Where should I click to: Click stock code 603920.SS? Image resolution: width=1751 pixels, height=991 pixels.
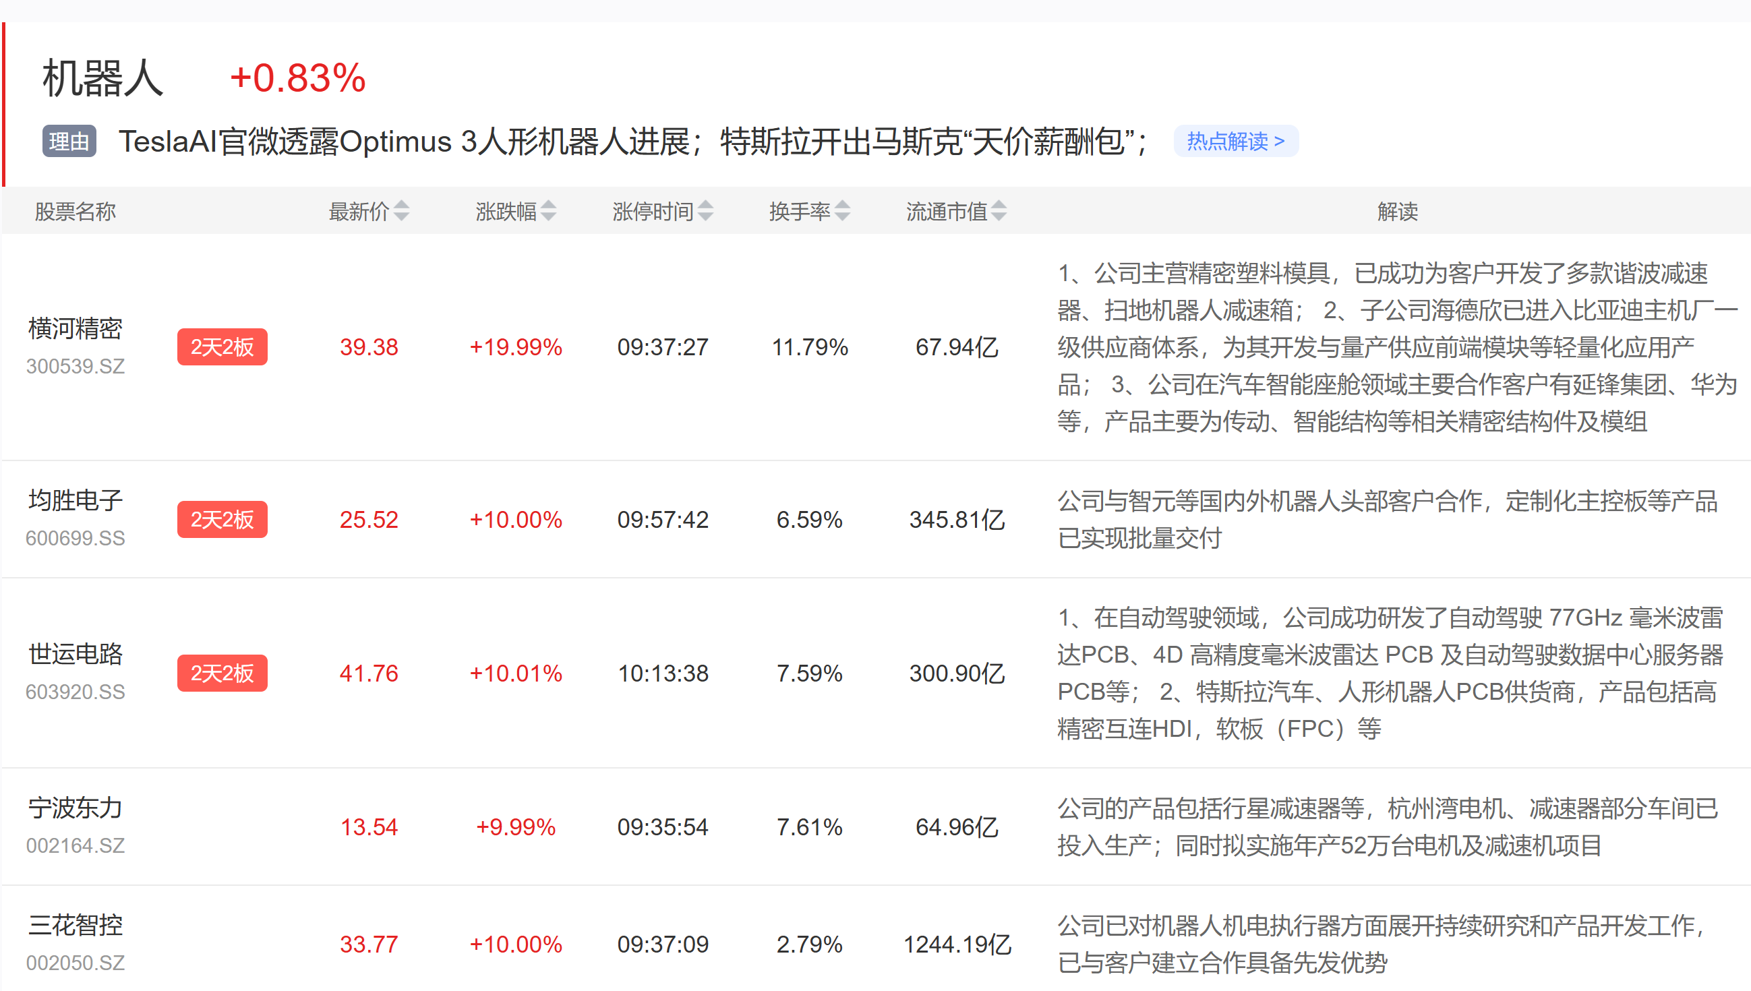point(76,692)
